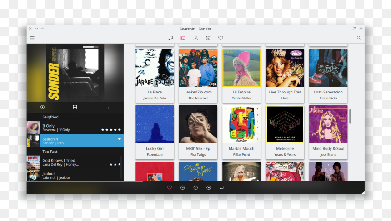The height and width of the screenshot is (221, 391).
Task: Open the M3ll155x - Ep album cover
Action: (x=198, y=124)
